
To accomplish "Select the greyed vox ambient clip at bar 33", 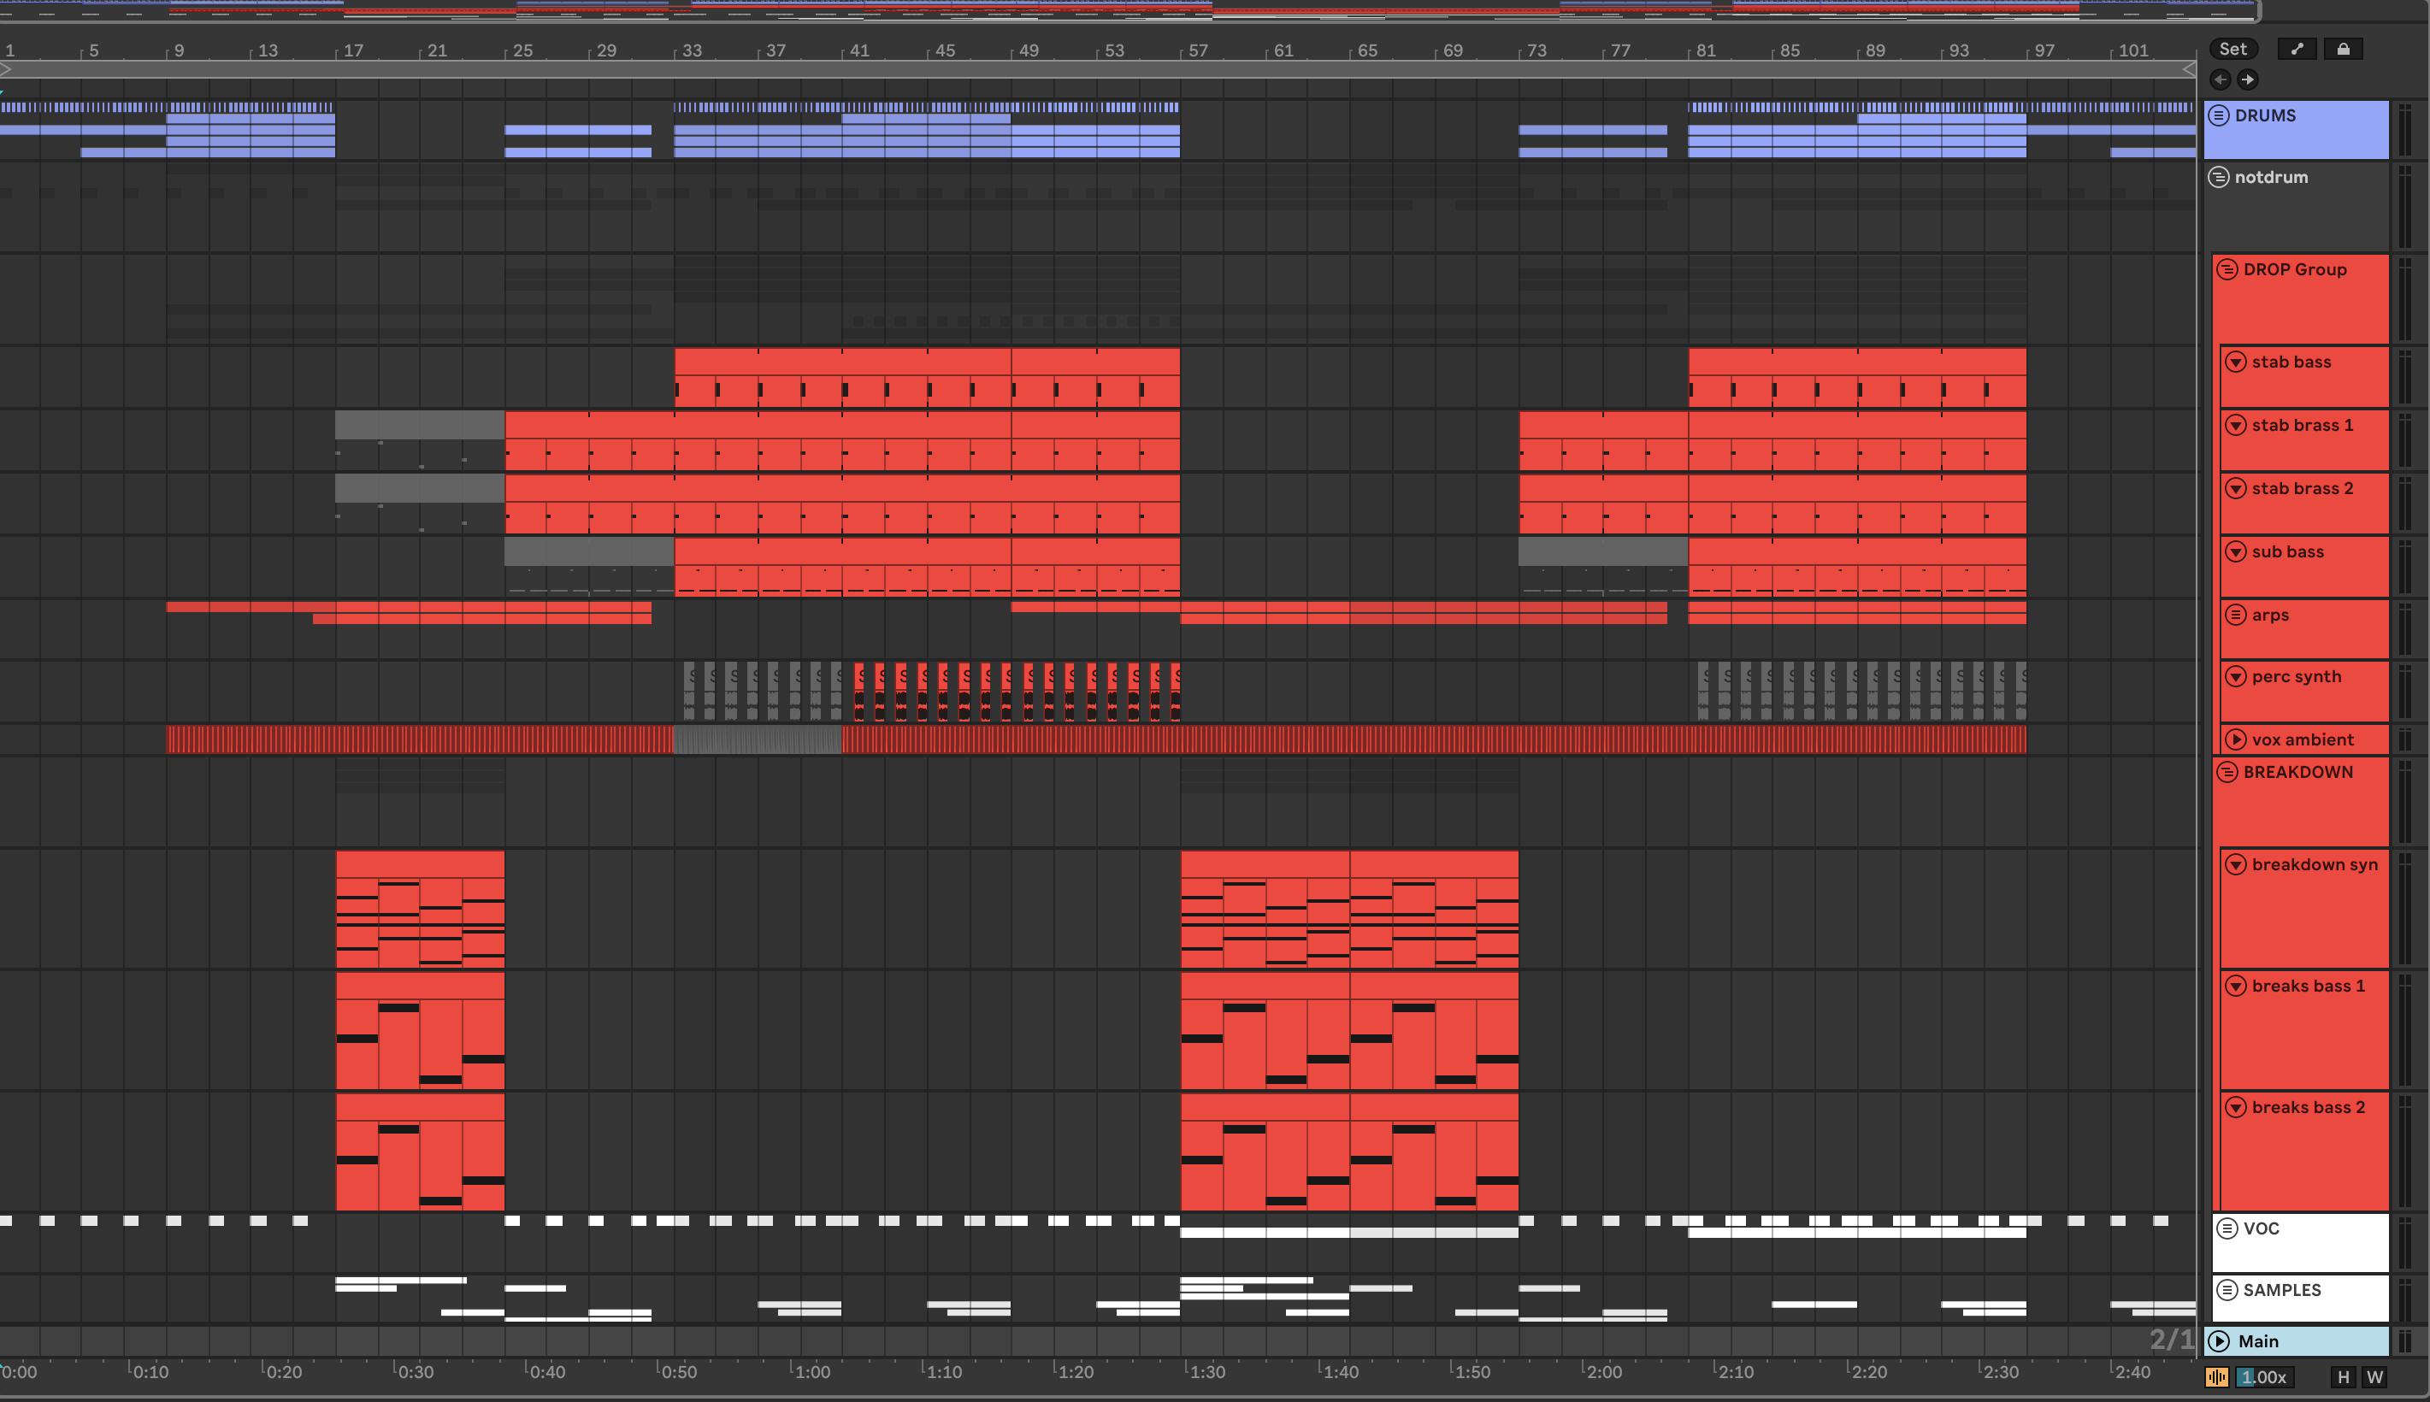I will click(758, 739).
